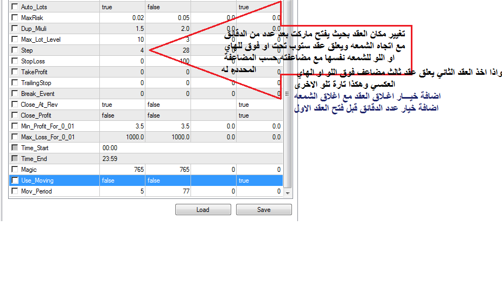Check the Dup_Muli parameter box
This screenshot has width=502, height=303.
(15, 29)
